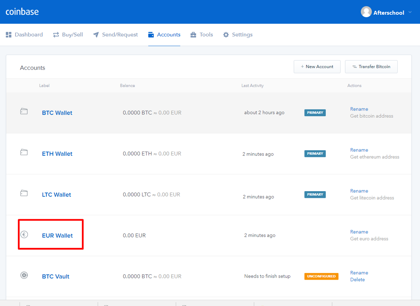Screen dimensions: 420x306
Task: Open the LTC Wallet account
Action: tap(56, 195)
